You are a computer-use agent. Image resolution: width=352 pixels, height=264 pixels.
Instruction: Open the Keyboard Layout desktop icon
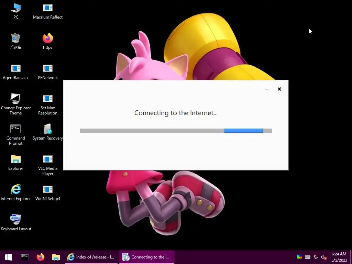click(x=16, y=223)
